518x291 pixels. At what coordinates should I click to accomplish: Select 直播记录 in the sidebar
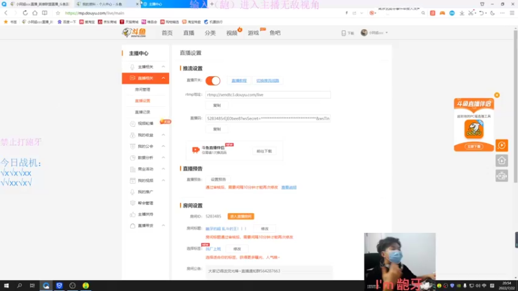(x=142, y=112)
